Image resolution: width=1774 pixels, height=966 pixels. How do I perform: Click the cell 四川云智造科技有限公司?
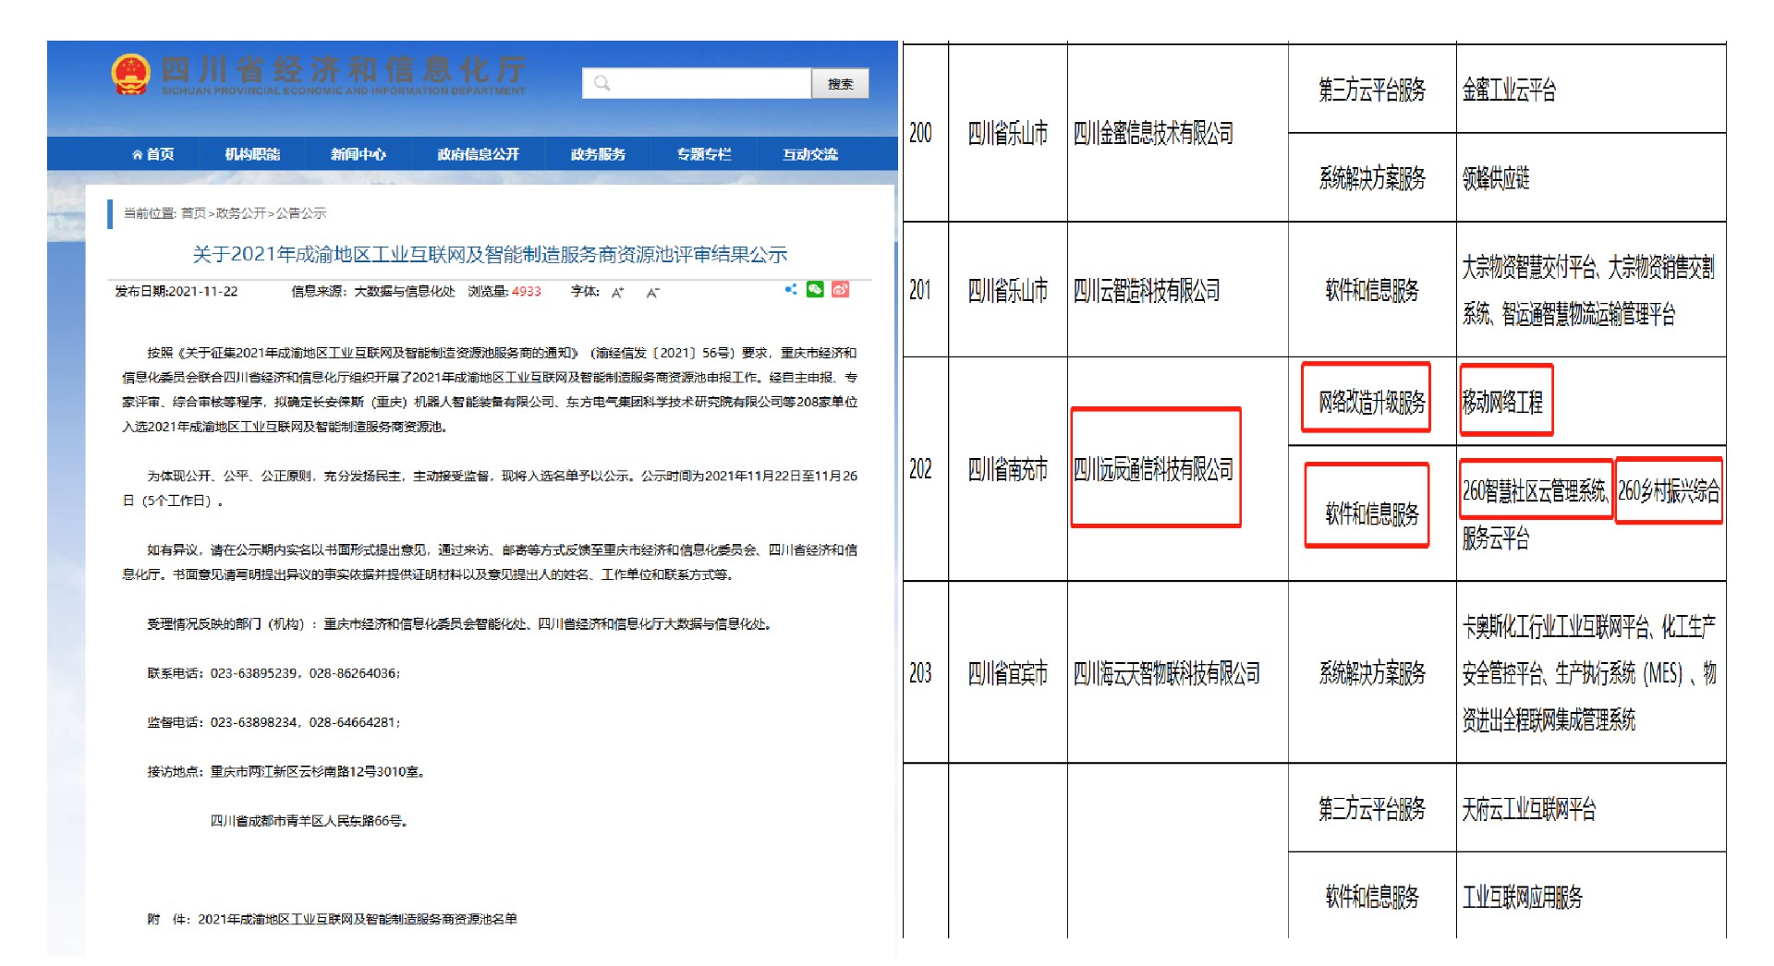click(1147, 290)
